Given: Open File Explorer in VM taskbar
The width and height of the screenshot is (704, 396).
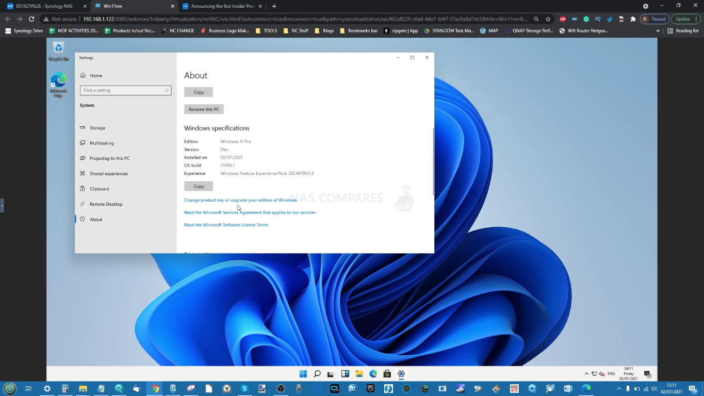Looking at the screenshot, I should coord(359,374).
